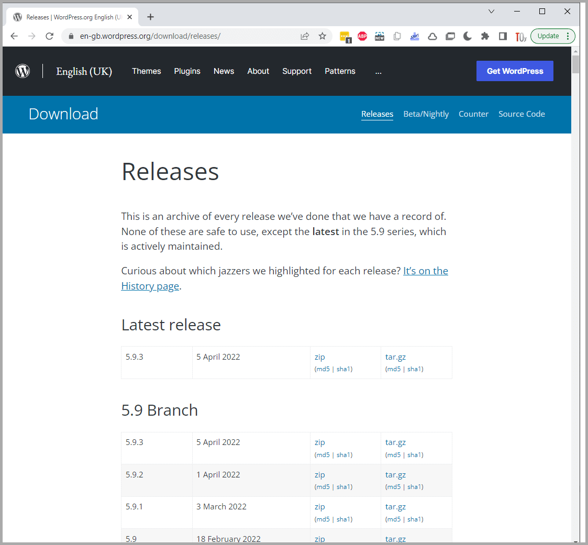Screen dimensions: 588x545
Task: Open the Plugins menu item
Action: 187,71
